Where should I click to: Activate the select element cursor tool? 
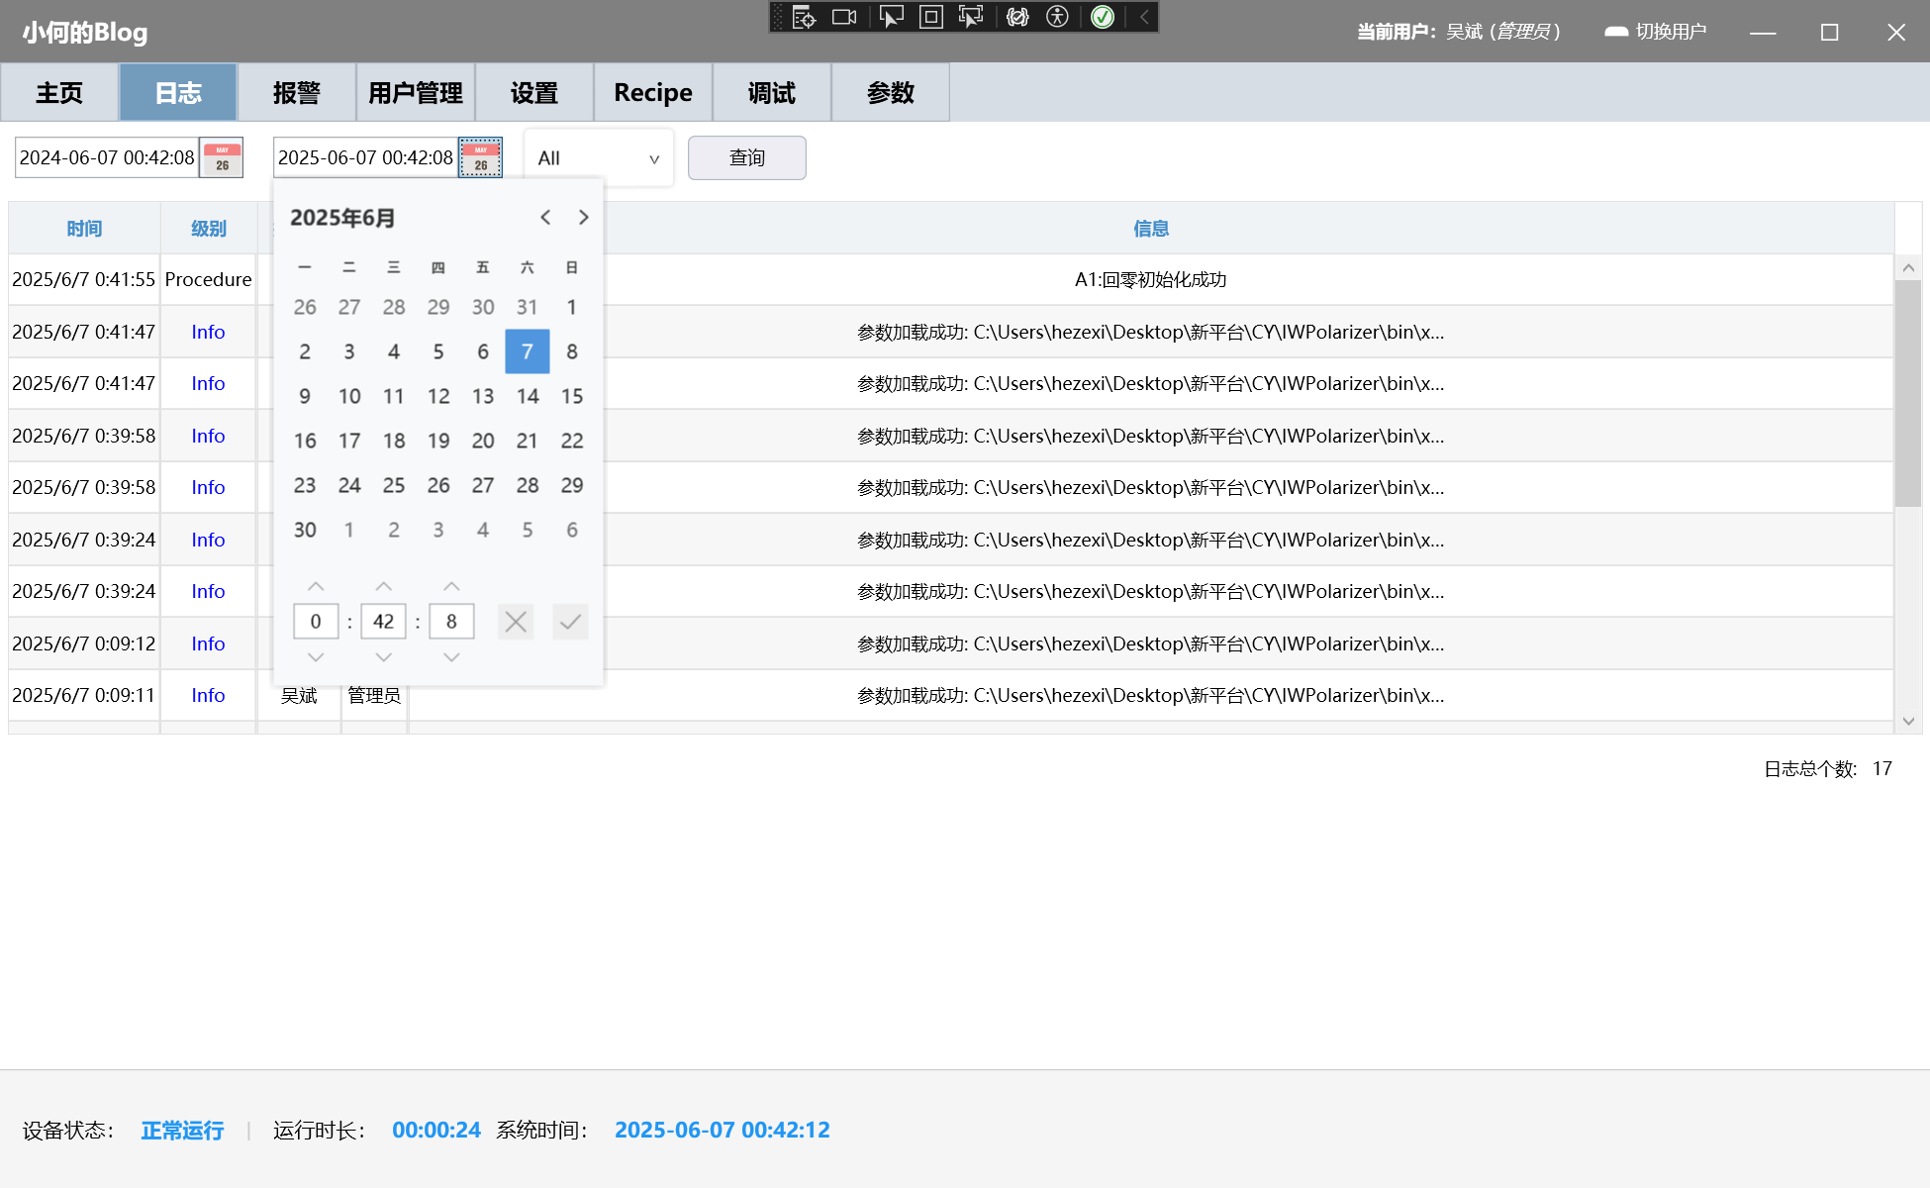[891, 17]
